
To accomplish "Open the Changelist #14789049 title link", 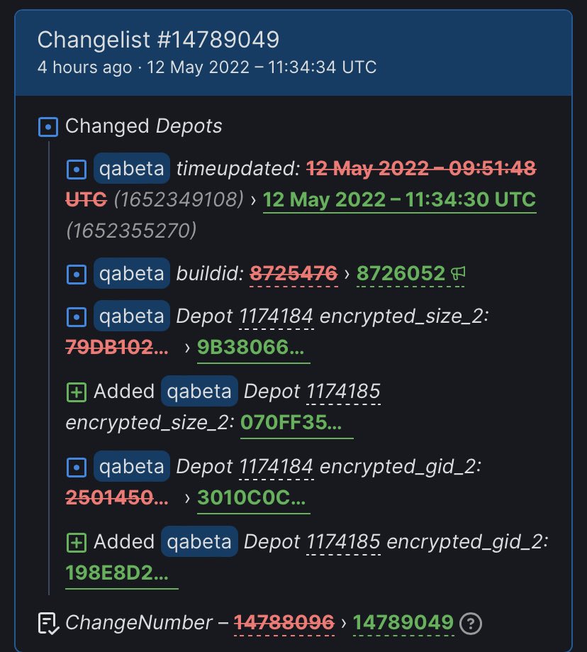I will coord(158,39).
